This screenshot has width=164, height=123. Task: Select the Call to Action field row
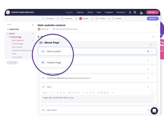(x=98, y=110)
